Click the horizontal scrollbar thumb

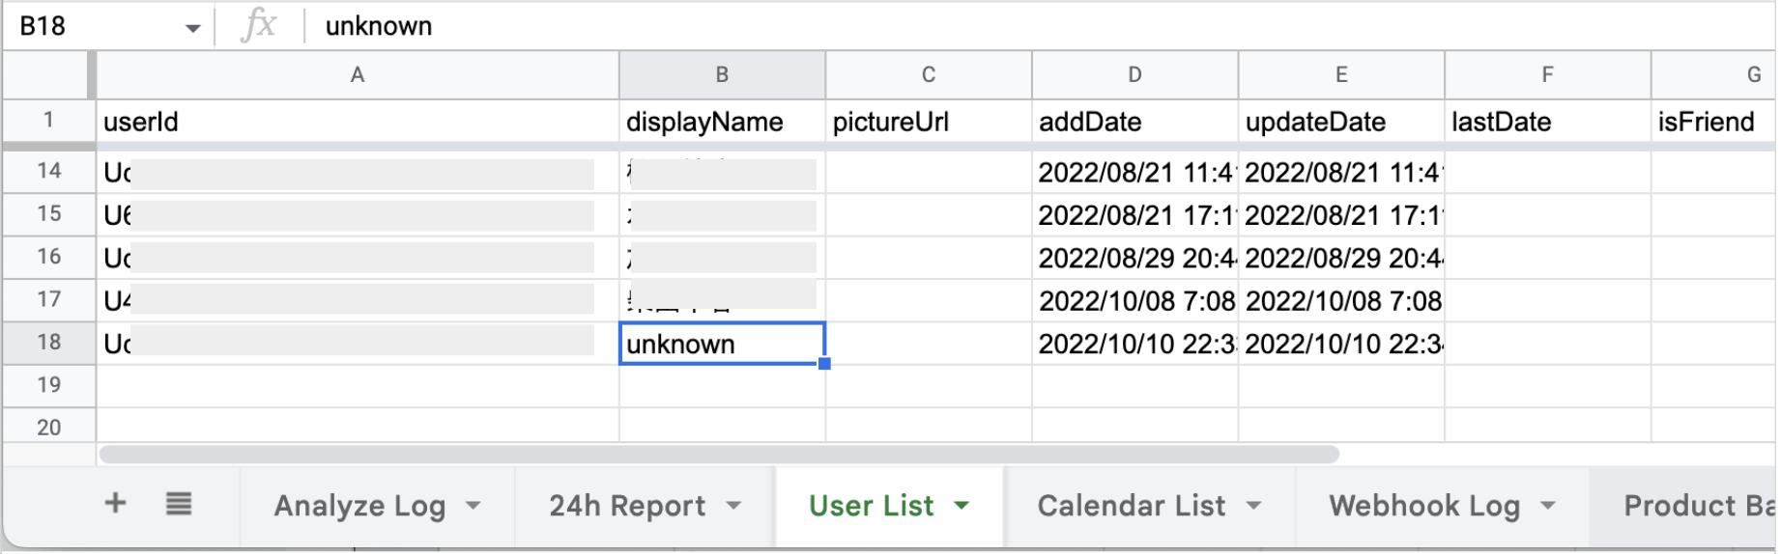pyautogui.click(x=719, y=454)
